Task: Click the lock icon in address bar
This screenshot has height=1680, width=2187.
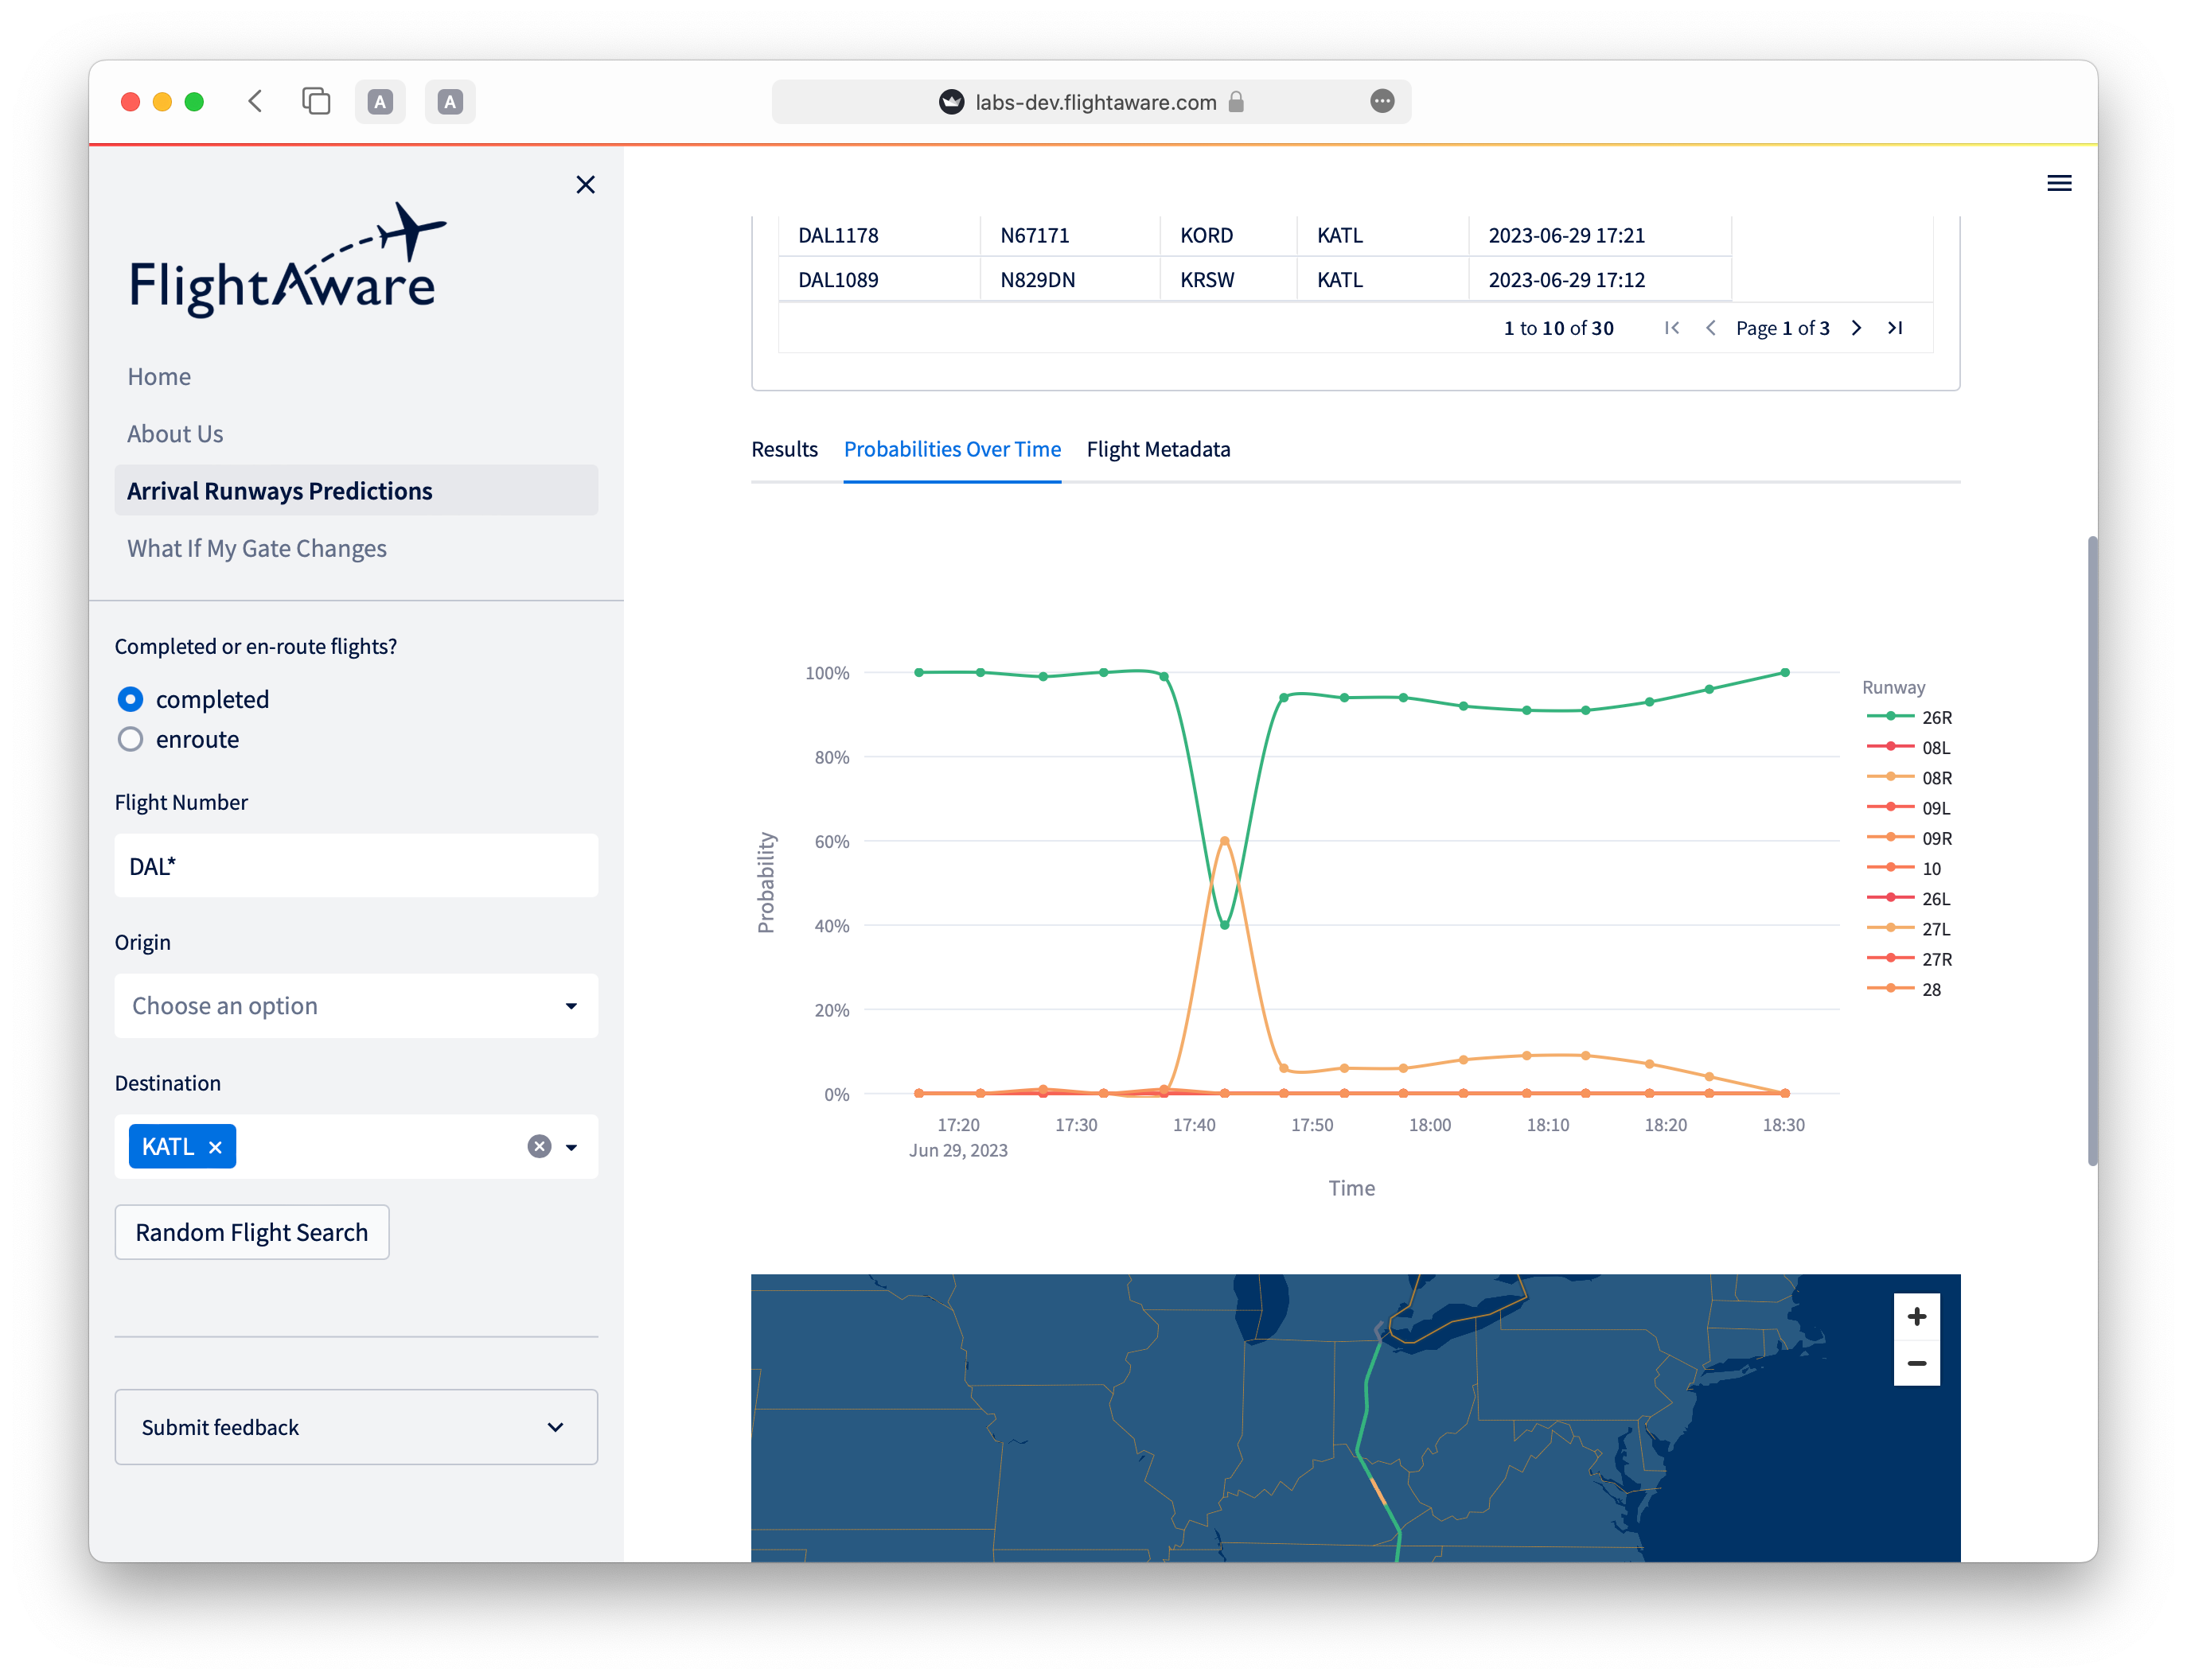Action: coord(1236,101)
